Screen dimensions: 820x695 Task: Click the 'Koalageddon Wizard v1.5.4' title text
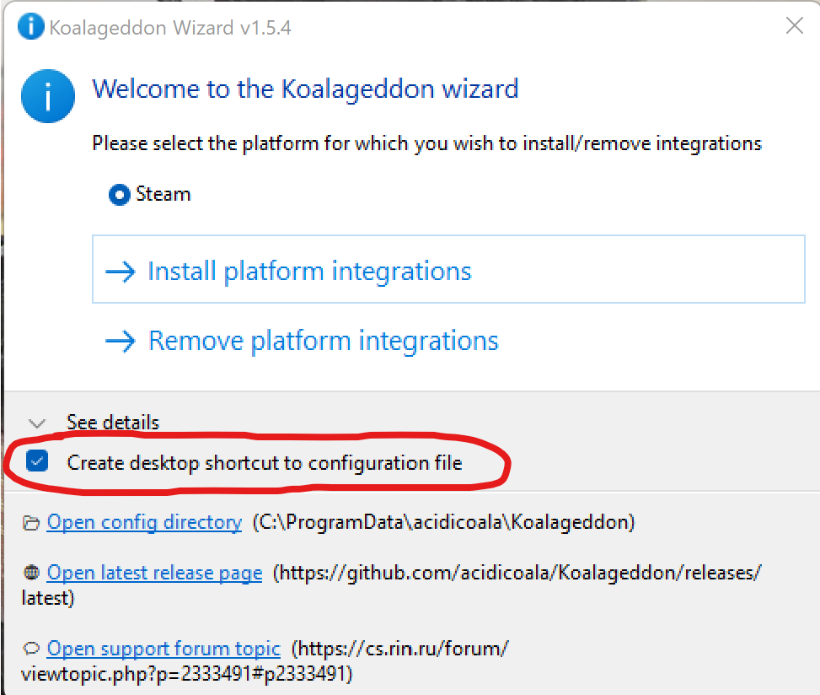point(171,28)
